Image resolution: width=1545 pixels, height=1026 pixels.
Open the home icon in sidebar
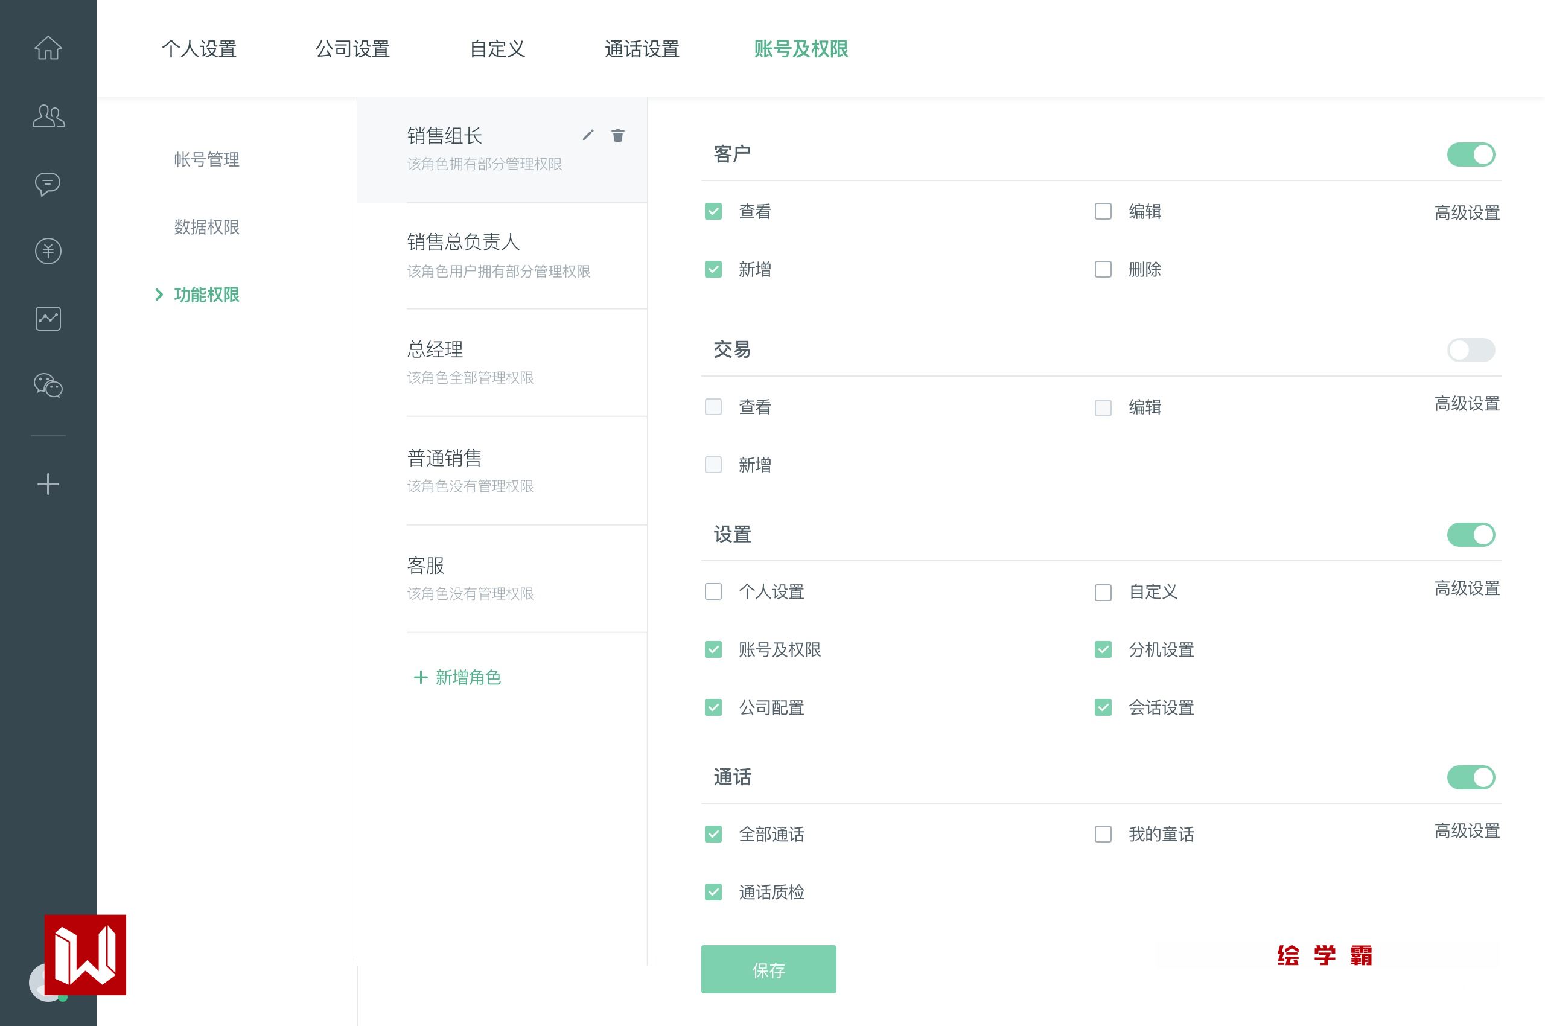(x=48, y=48)
